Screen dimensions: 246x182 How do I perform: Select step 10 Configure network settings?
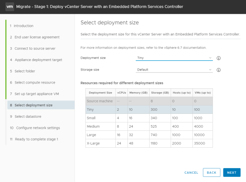click(35, 128)
